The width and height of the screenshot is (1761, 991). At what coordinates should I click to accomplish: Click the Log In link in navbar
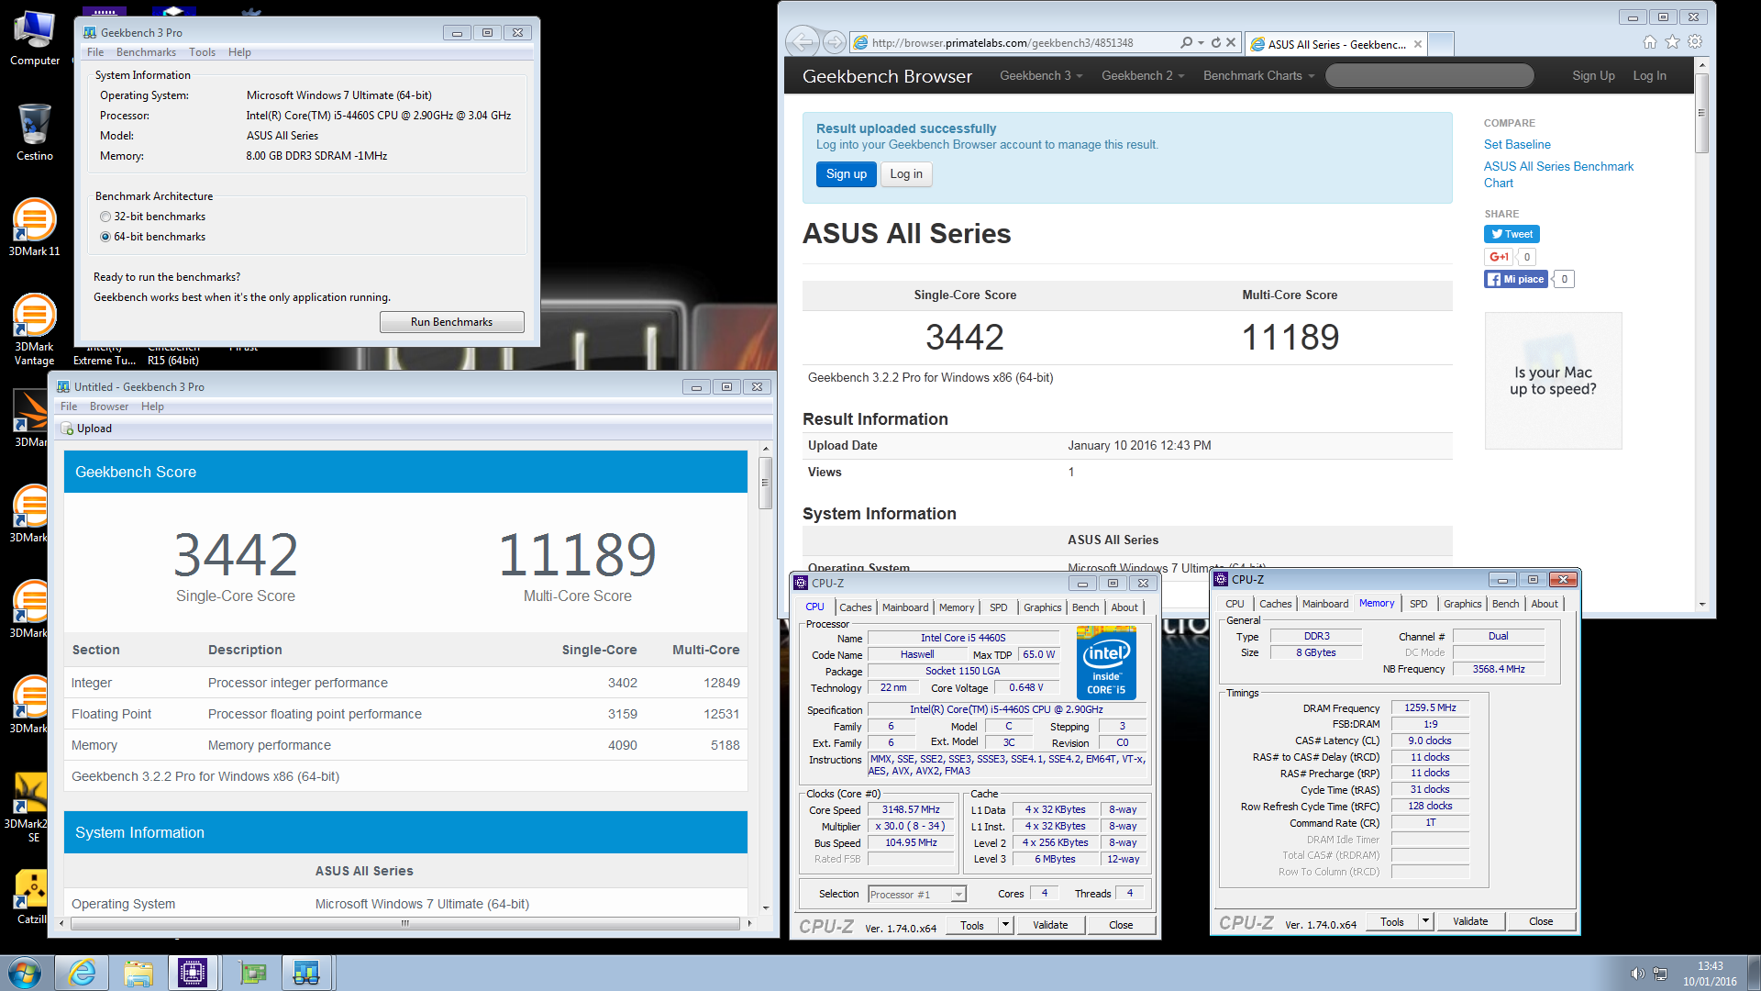1649,75
